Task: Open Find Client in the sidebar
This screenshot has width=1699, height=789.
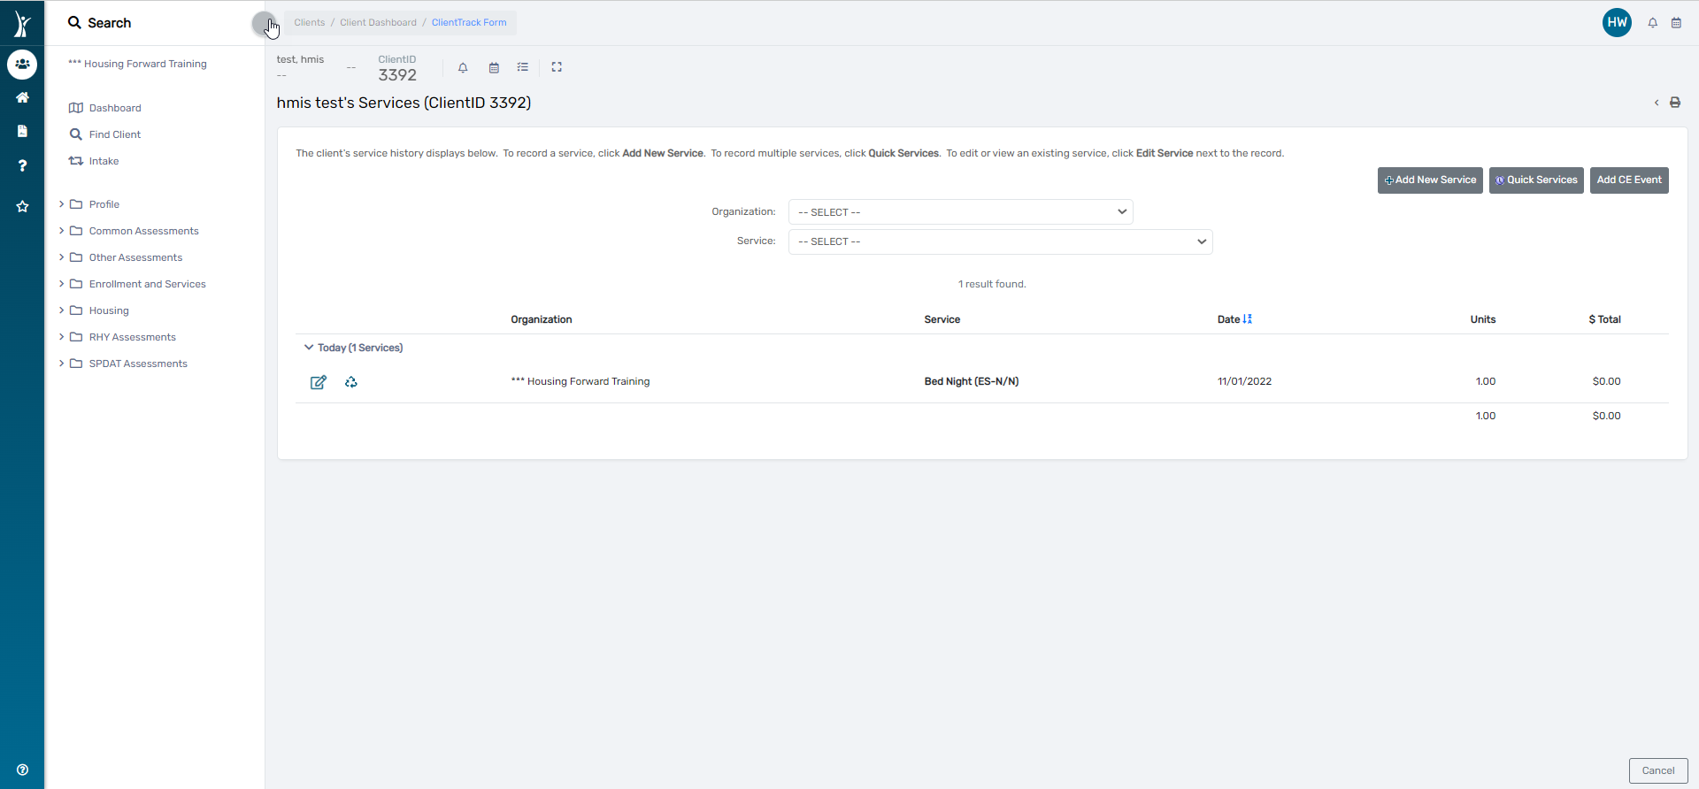Action: coord(114,134)
